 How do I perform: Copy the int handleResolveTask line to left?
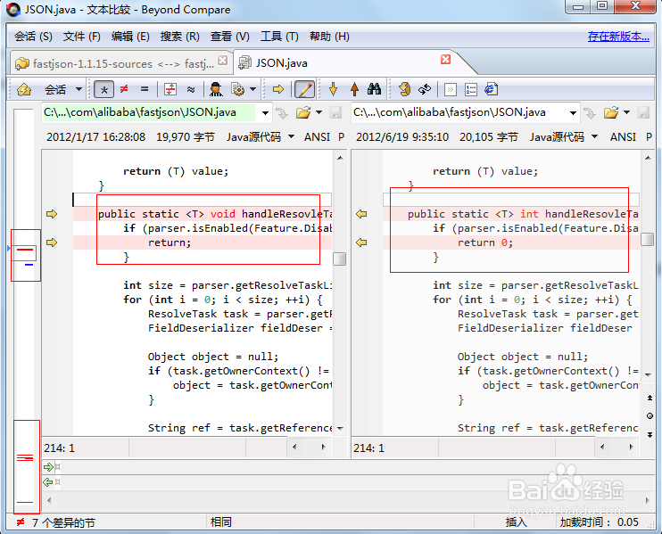point(361,214)
